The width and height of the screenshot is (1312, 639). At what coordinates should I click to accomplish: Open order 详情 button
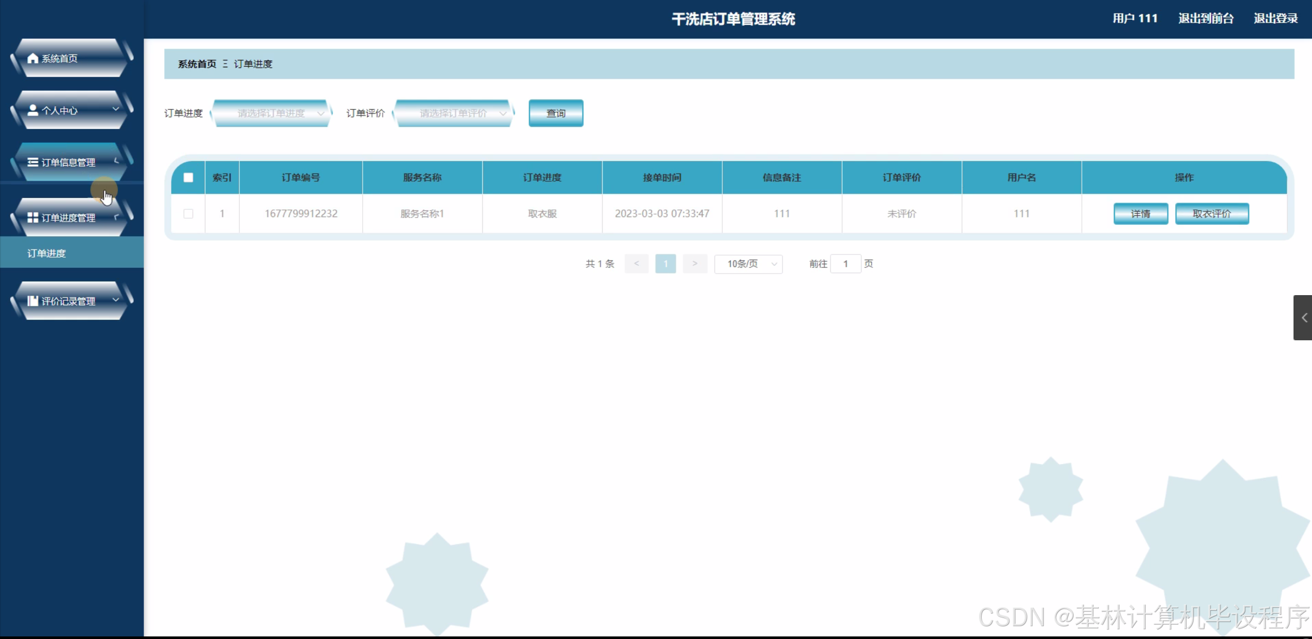1140,214
